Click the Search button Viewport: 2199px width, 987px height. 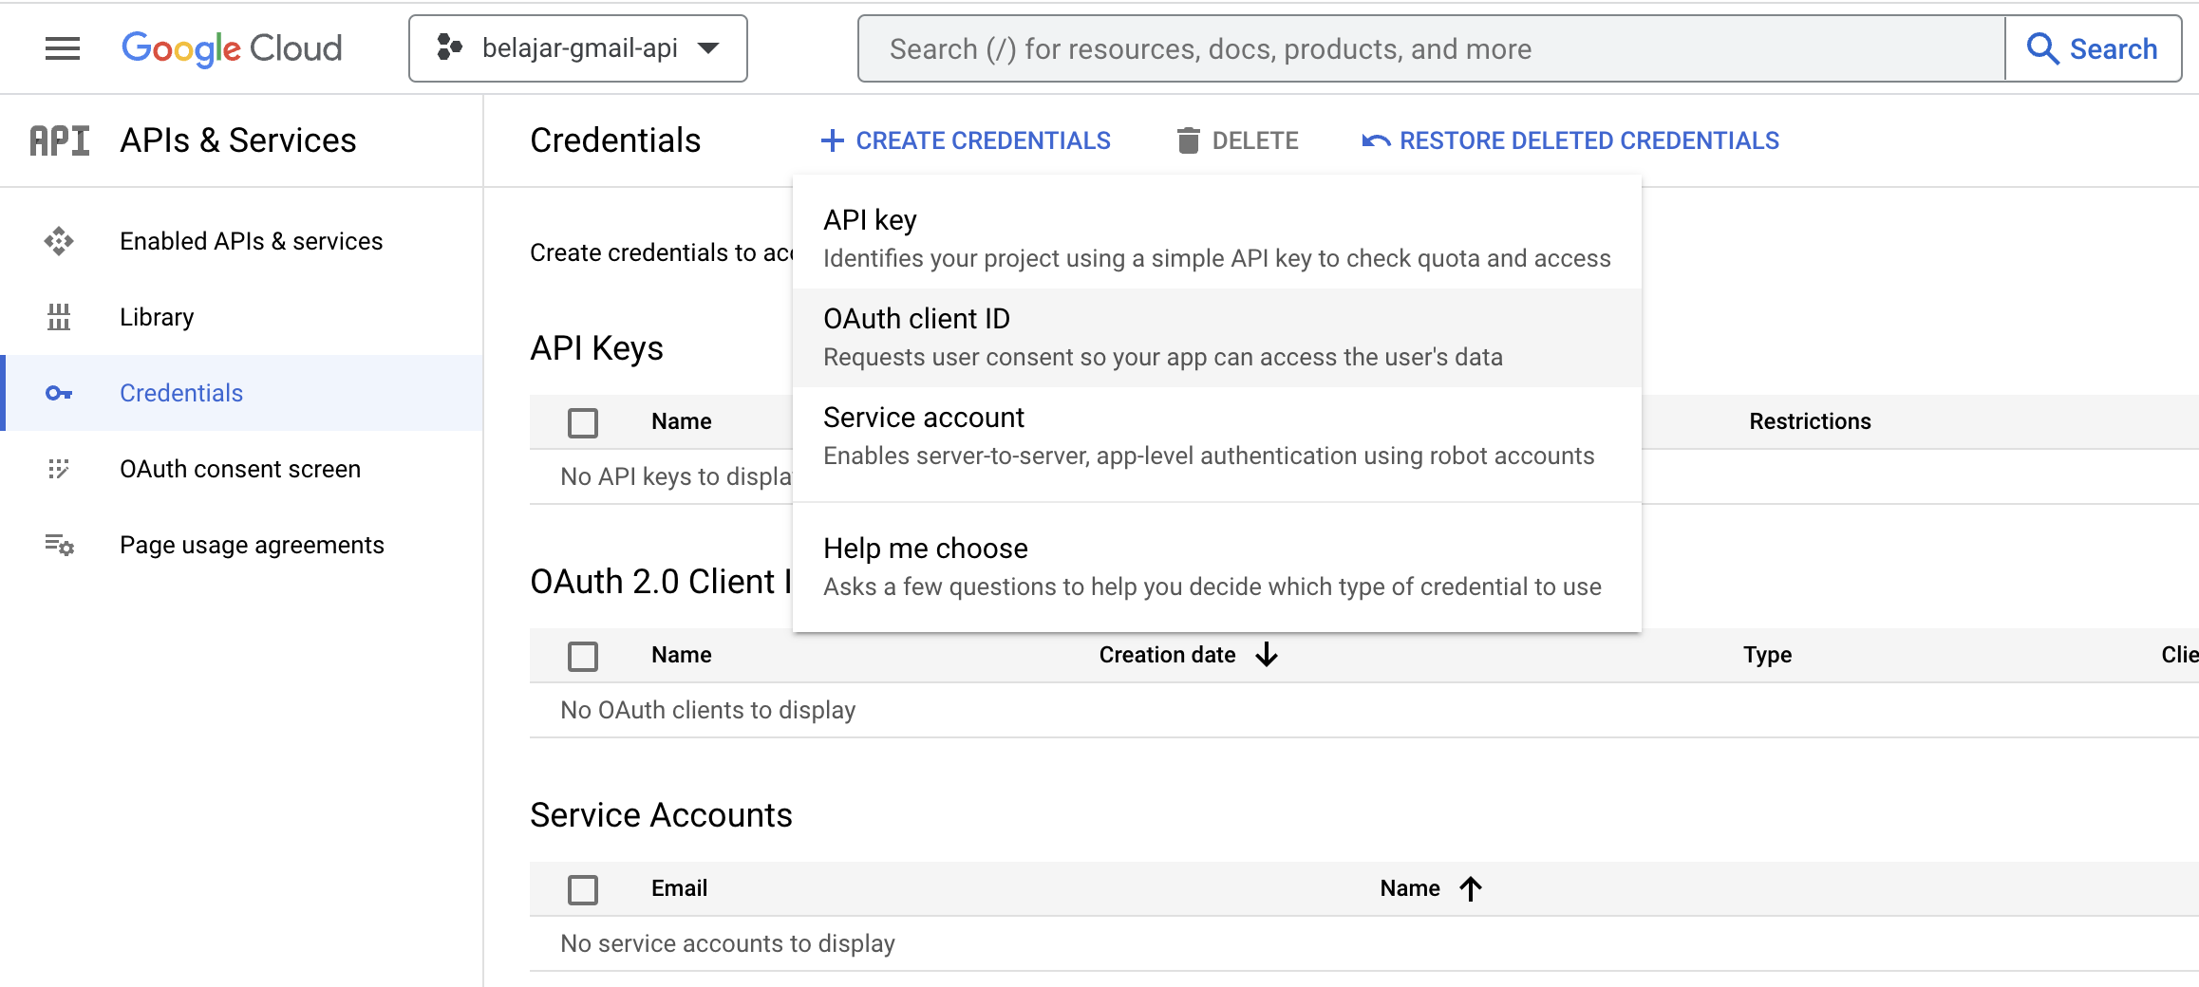point(2094,48)
